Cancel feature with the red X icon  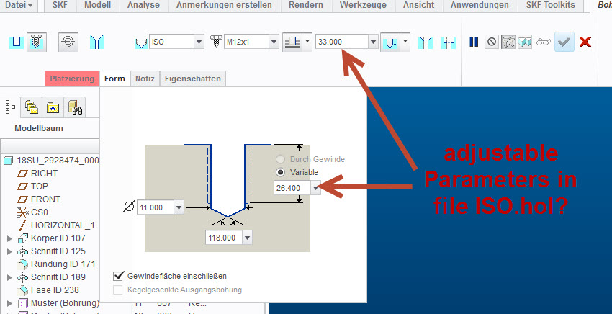pyautogui.click(x=585, y=42)
